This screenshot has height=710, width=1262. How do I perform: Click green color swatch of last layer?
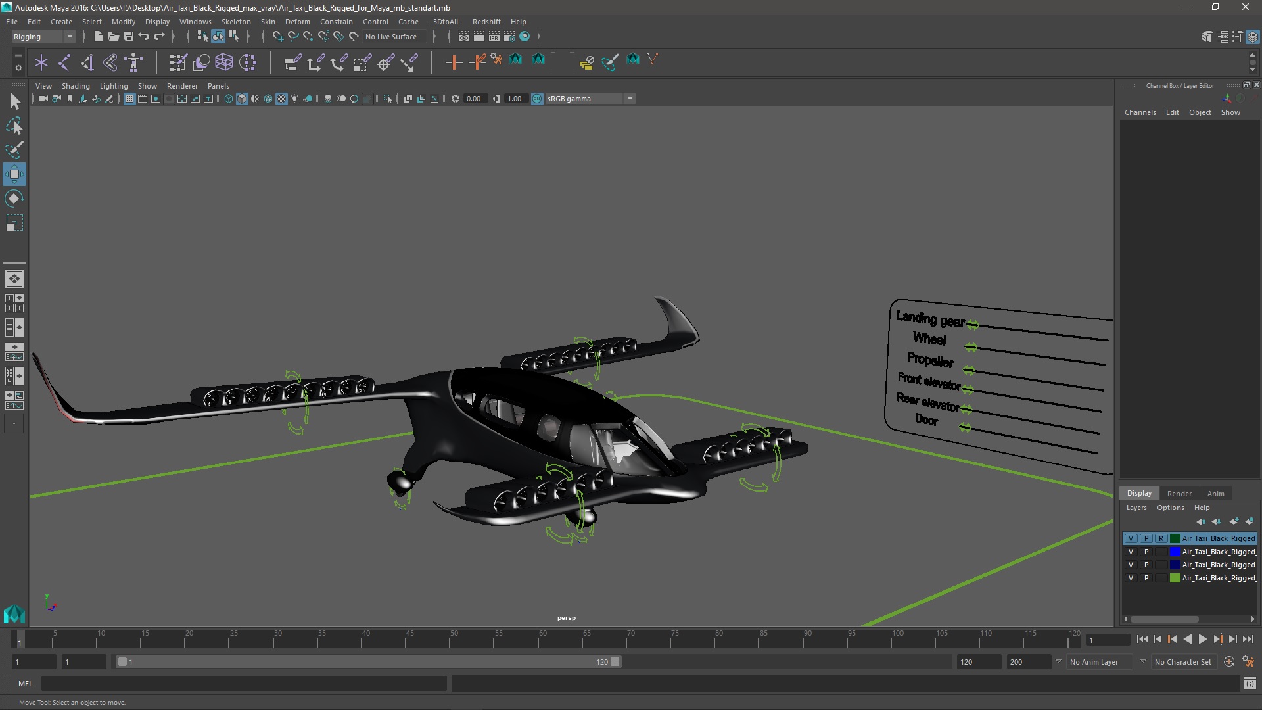1175,578
